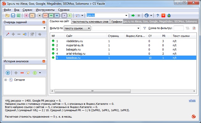
Task: Open the 'тексту ссылок' filter dropdown
Action: click(x=77, y=28)
